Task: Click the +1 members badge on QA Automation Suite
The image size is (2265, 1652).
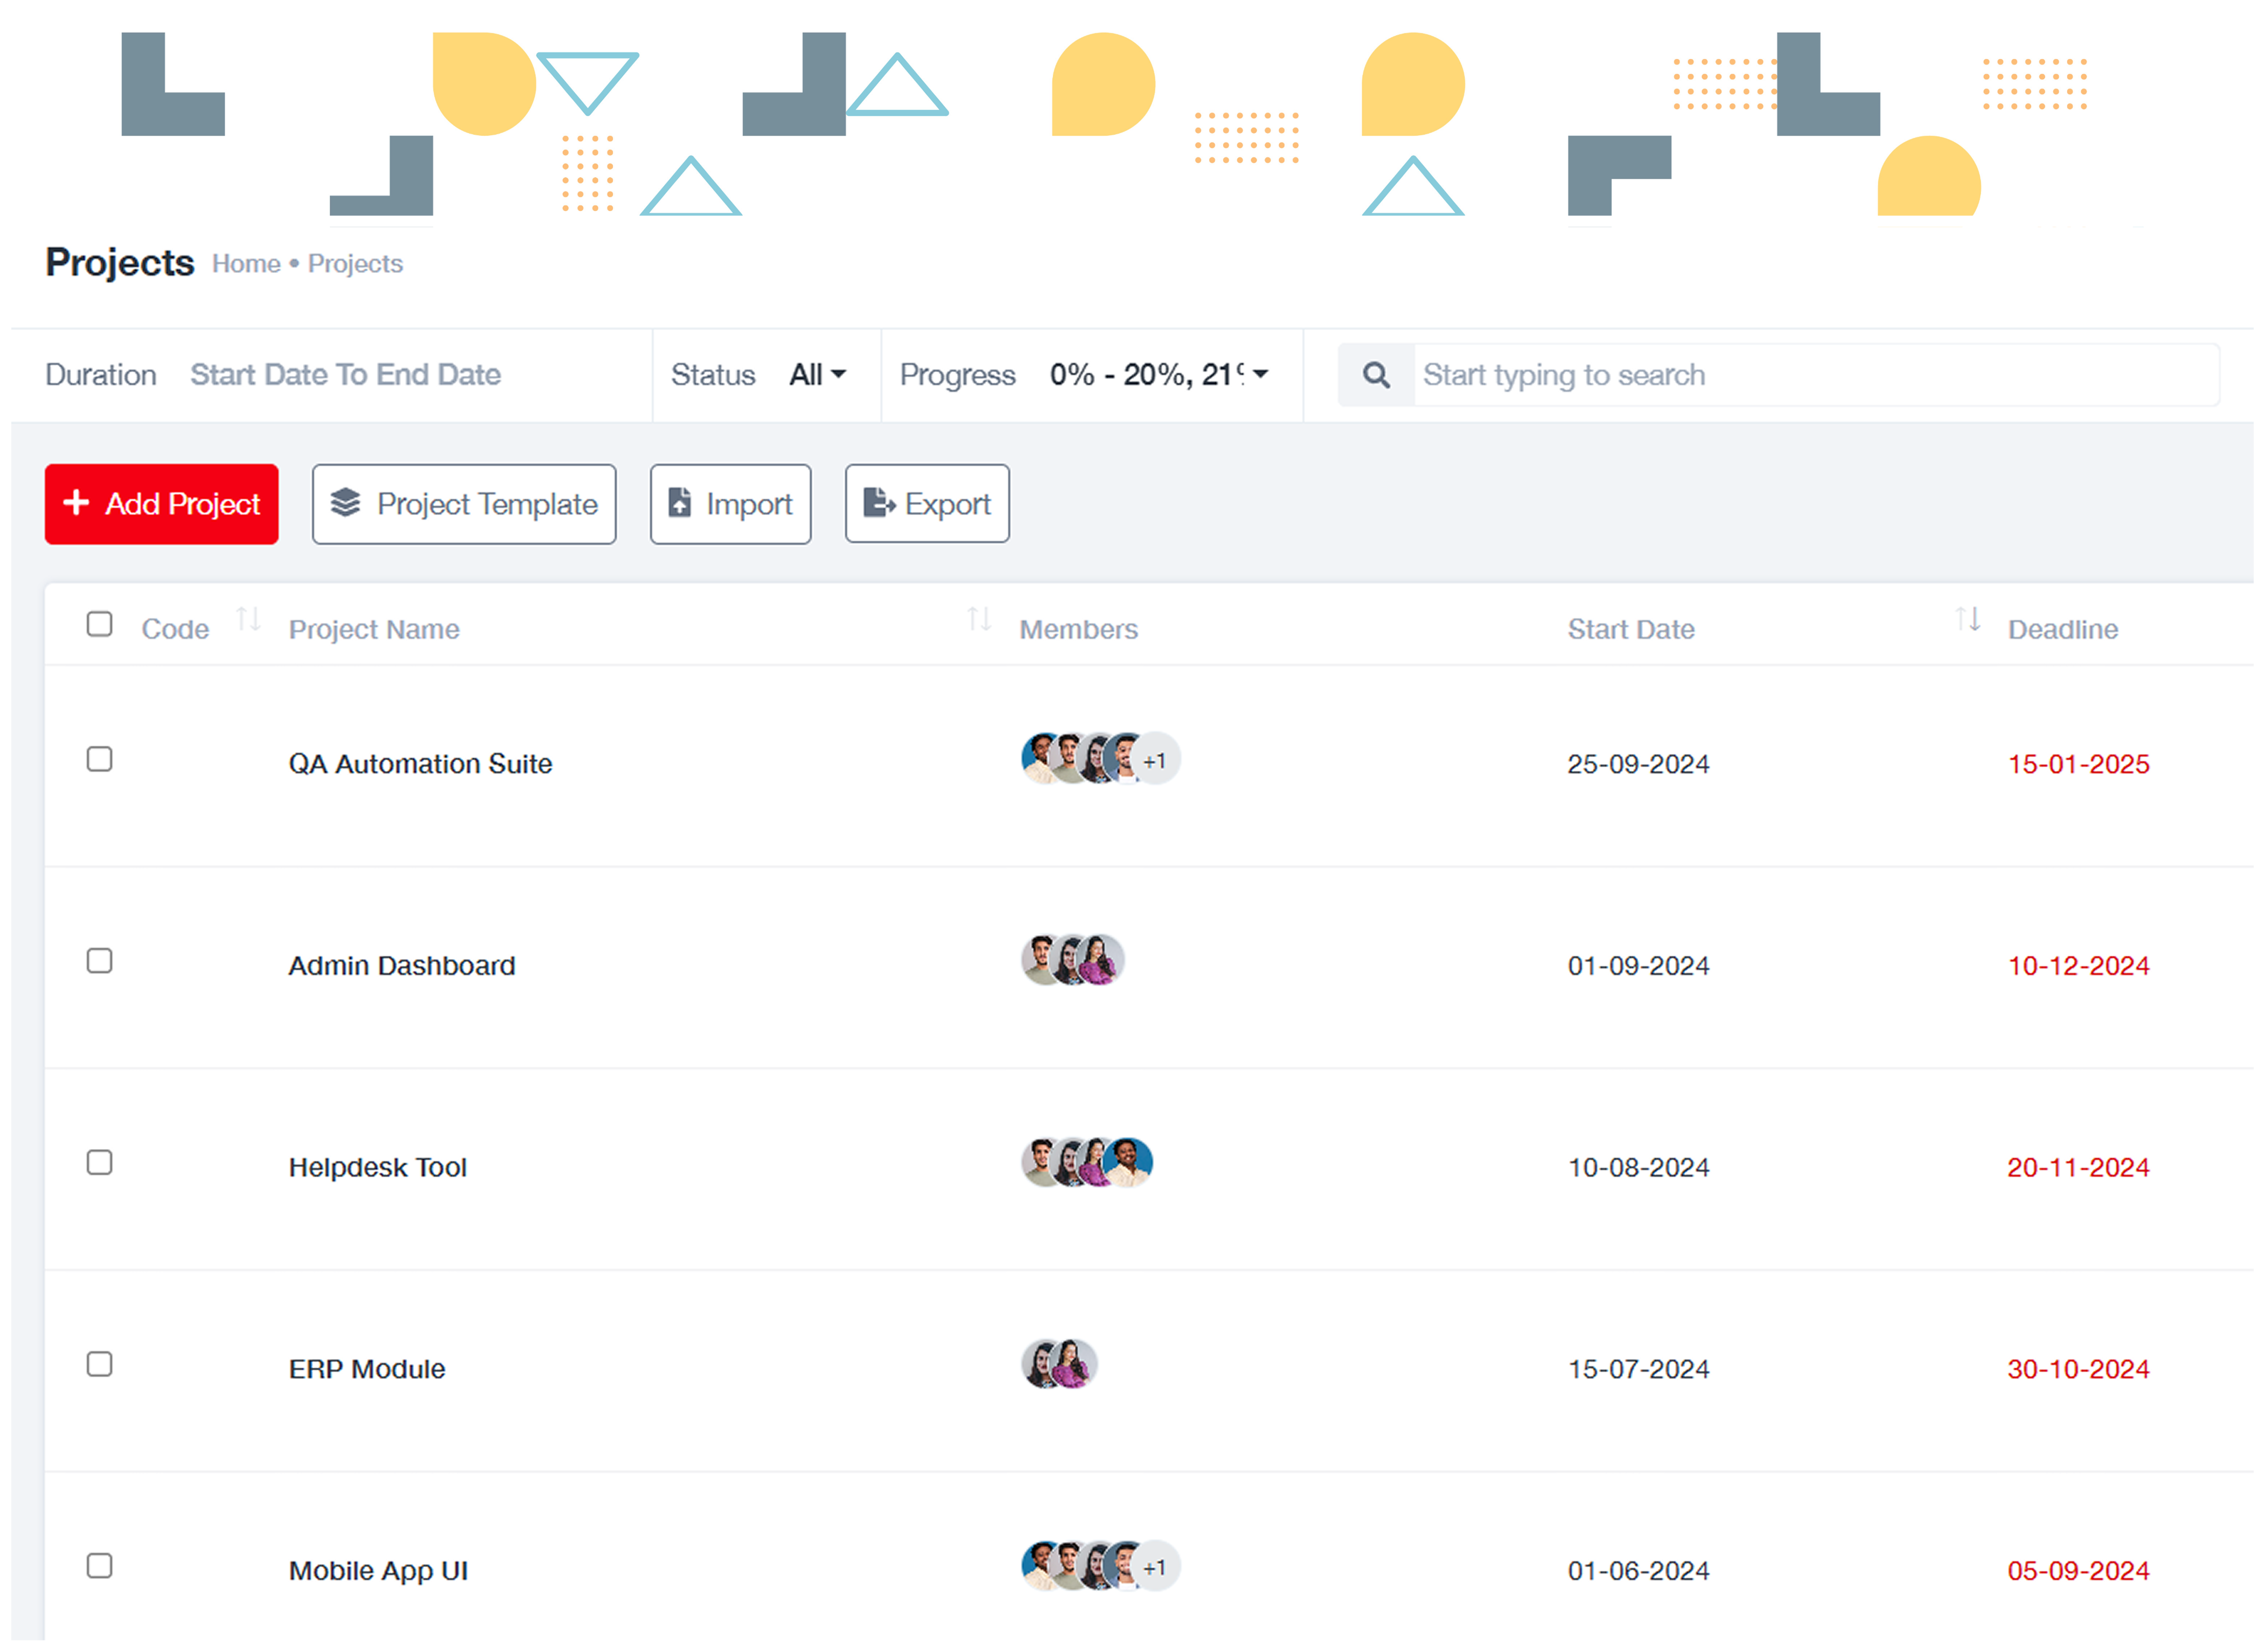Action: coord(1155,761)
